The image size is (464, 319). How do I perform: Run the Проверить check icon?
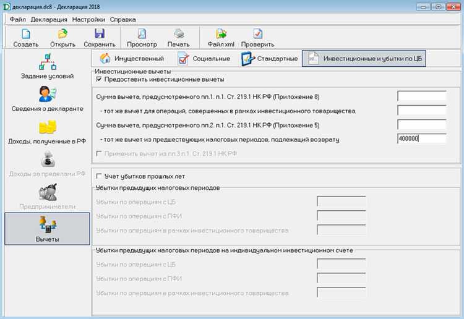coord(258,36)
